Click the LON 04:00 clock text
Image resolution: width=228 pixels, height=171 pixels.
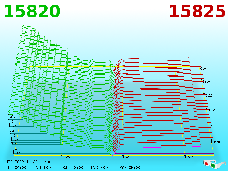(x=16, y=168)
